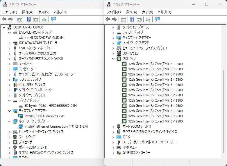
Task: Click Back arrow in right Device Manager toolbar
Action: click(x=108, y=19)
